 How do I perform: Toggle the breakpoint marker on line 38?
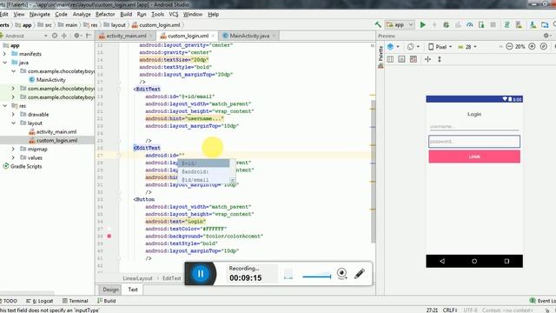[x=109, y=236]
